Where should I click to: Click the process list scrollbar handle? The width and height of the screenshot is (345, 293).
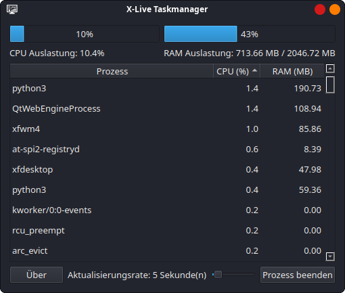[330, 85]
